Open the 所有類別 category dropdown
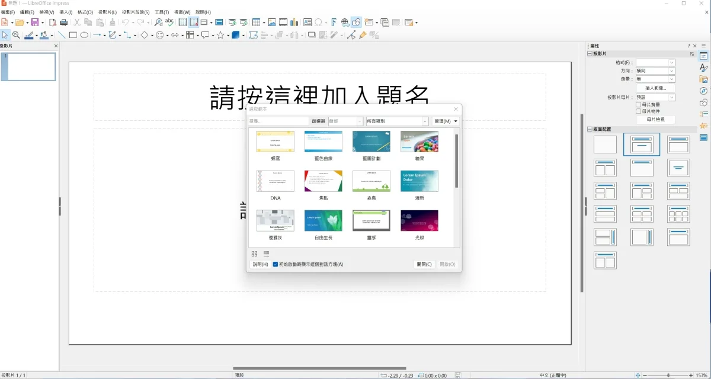Image resolution: width=711 pixels, height=379 pixels. 396,121
